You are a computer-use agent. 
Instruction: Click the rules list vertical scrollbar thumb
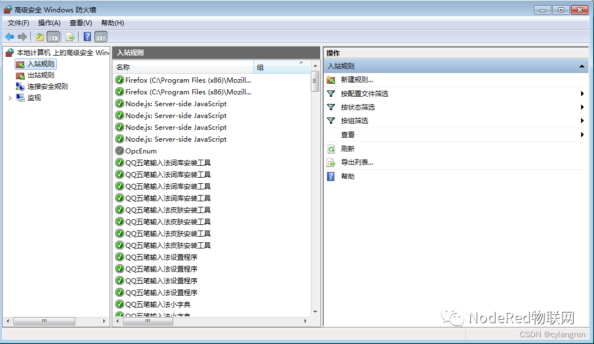click(x=315, y=81)
